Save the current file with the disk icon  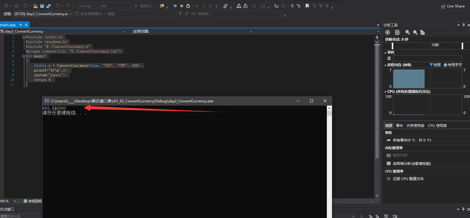(42, 6)
